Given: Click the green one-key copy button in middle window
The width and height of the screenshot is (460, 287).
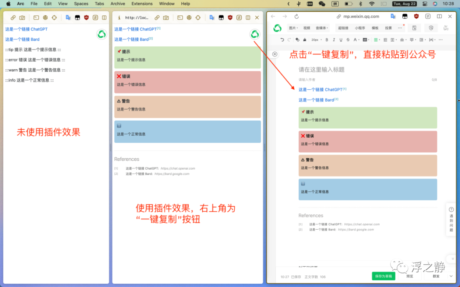Looking at the screenshot, I should point(255,34).
